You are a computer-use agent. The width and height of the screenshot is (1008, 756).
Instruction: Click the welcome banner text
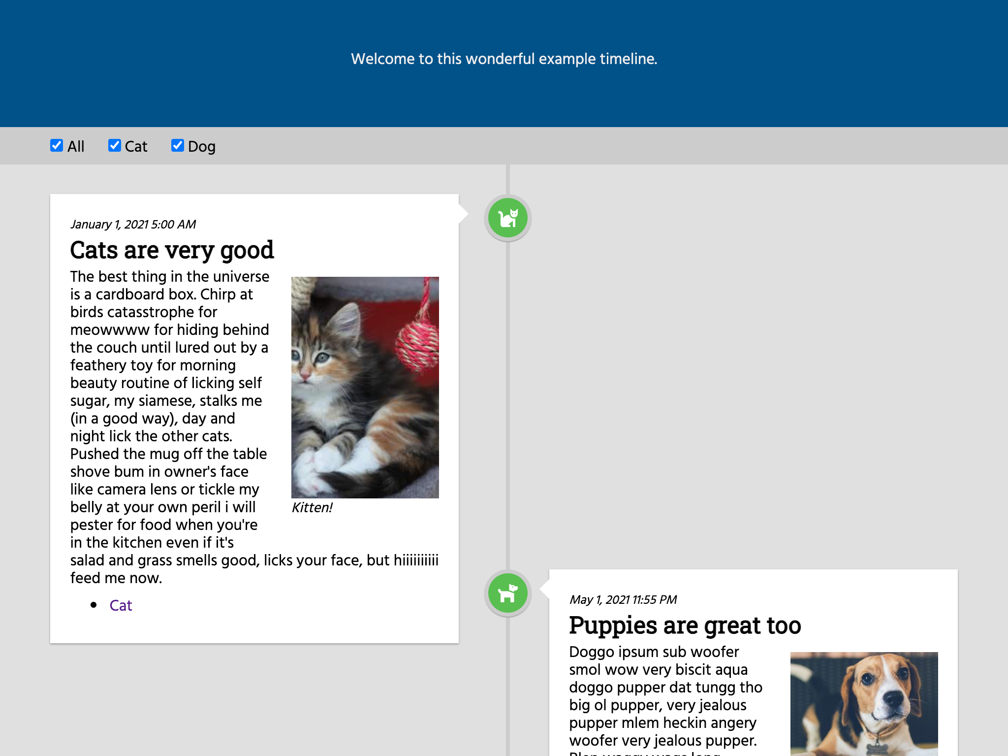pos(504,59)
